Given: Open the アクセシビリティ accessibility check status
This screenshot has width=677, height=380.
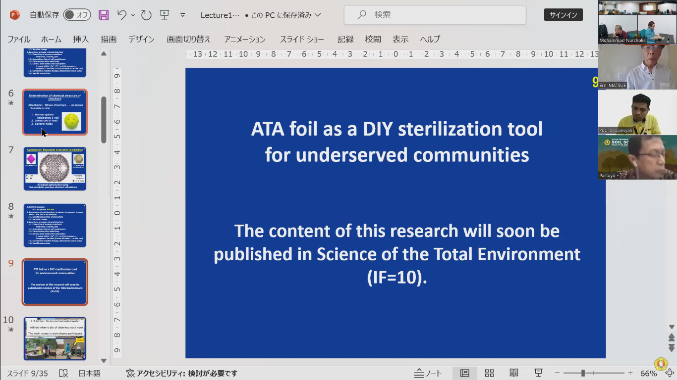Looking at the screenshot, I should [181, 373].
